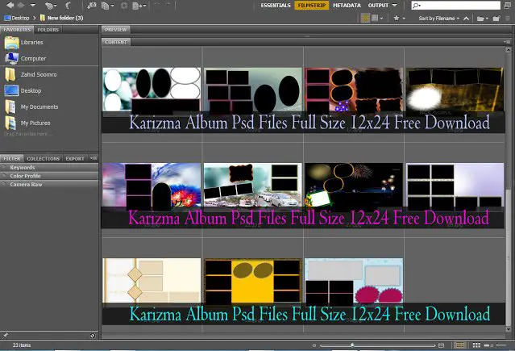Image resolution: width=515 pixels, height=351 pixels.
Task: Switch to view content as thumbnails
Action: click(476, 345)
